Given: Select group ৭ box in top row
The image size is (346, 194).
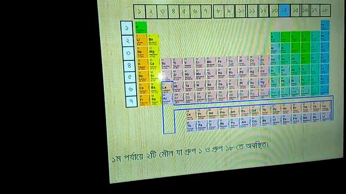Looking at the screenshot, I should click(x=206, y=11).
